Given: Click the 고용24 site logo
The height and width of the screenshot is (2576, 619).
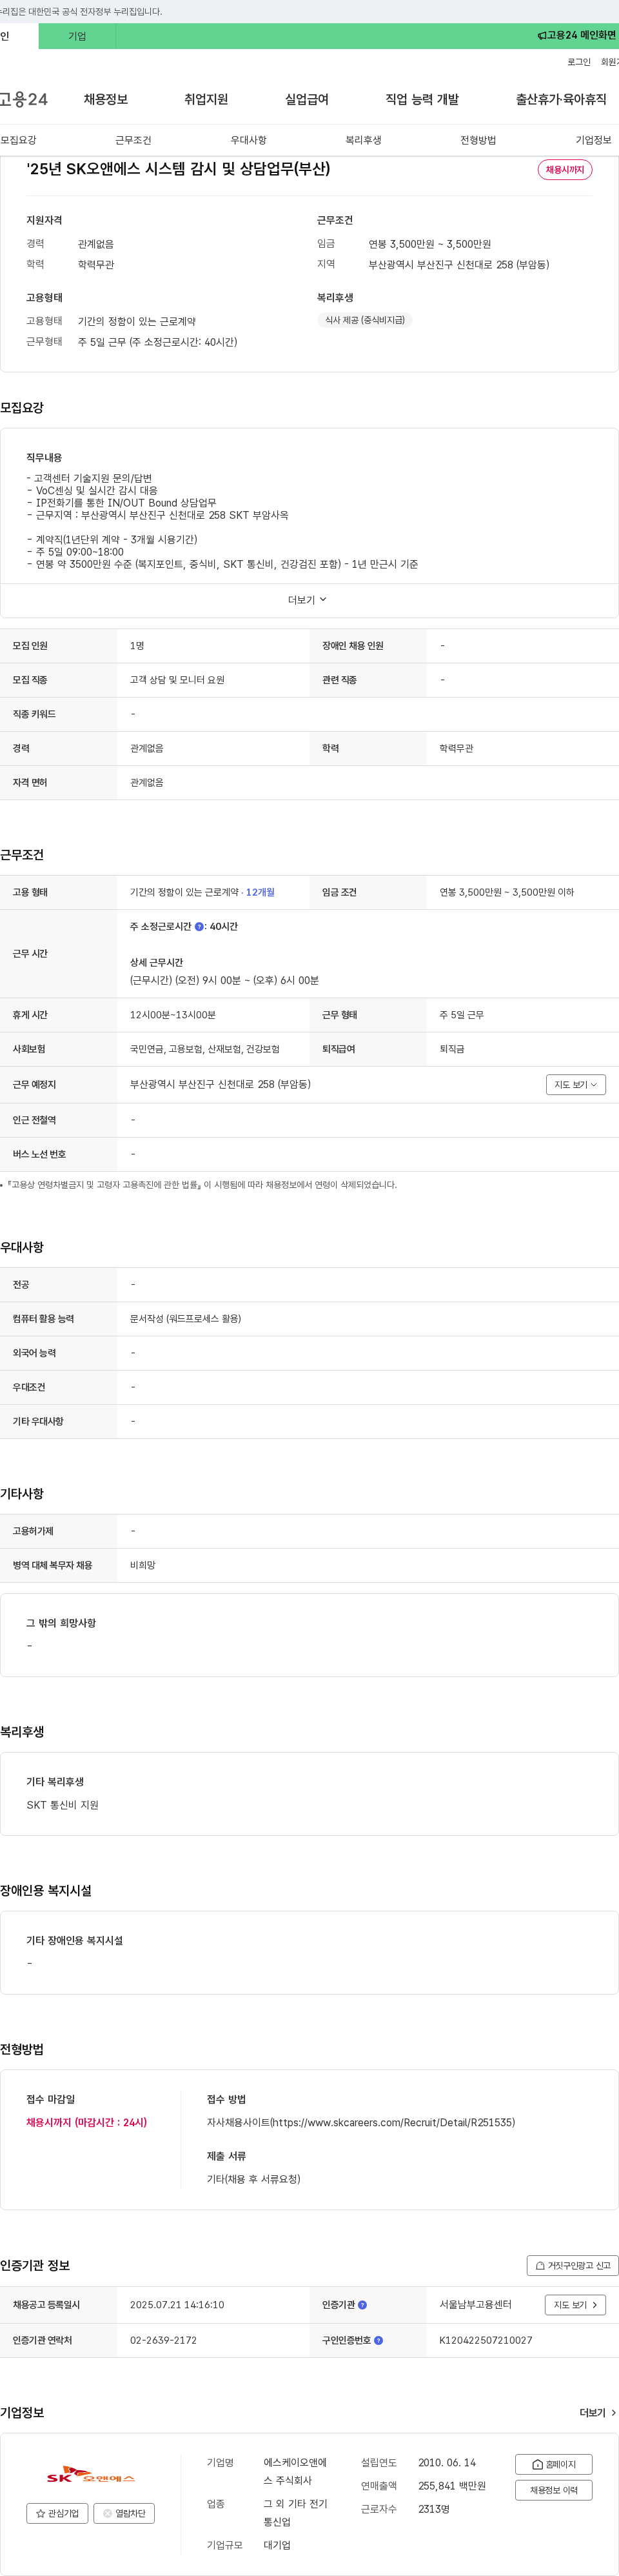Looking at the screenshot, I should pyautogui.click(x=24, y=99).
